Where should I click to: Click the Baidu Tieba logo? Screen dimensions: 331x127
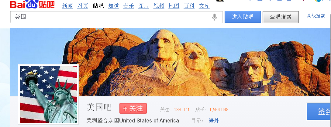(x=32, y=5)
